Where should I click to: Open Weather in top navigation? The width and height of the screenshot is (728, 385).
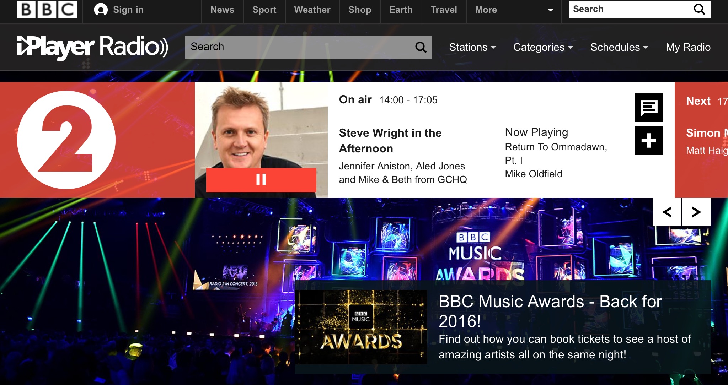tap(312, 10)
